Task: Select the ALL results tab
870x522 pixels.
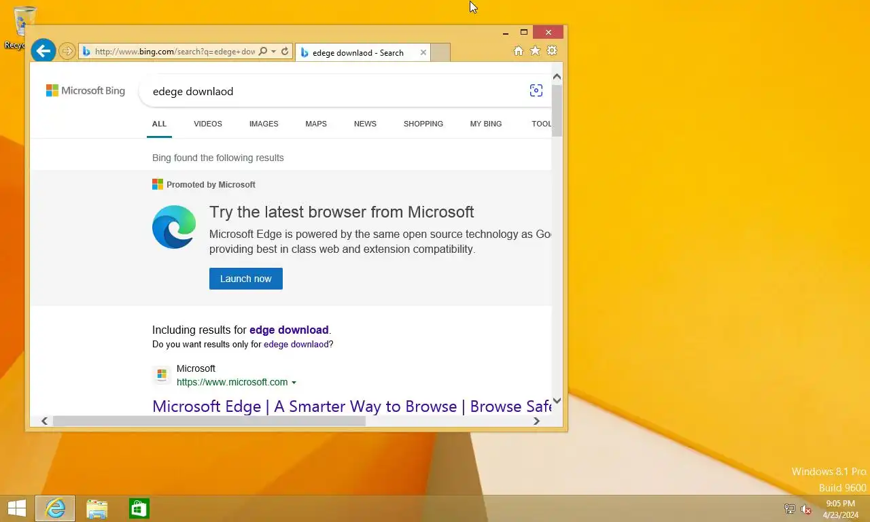Action: (x=159, y=124)
